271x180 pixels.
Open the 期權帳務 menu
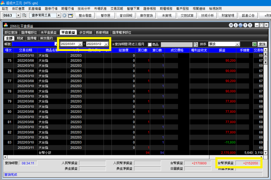coord(166,9)
